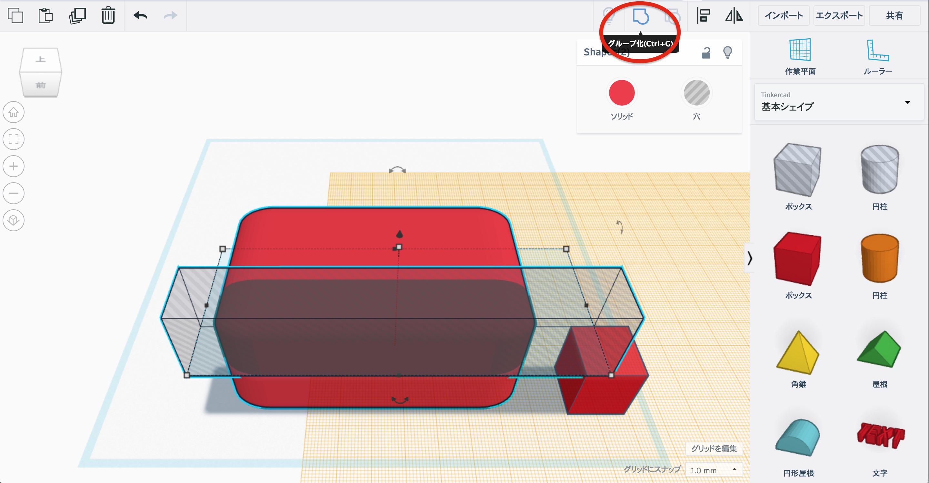
Task: Zoom in with the plus button
Action: tap(14, 166)
